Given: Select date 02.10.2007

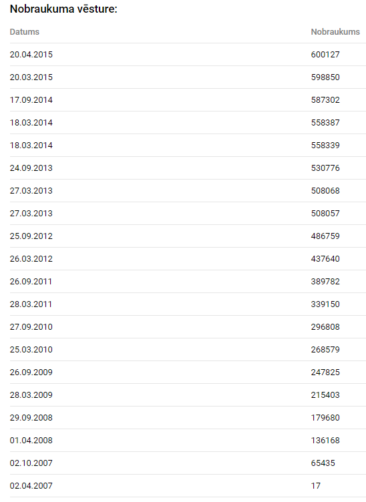Looking at the screenshot, I should [x=31, y=463].
